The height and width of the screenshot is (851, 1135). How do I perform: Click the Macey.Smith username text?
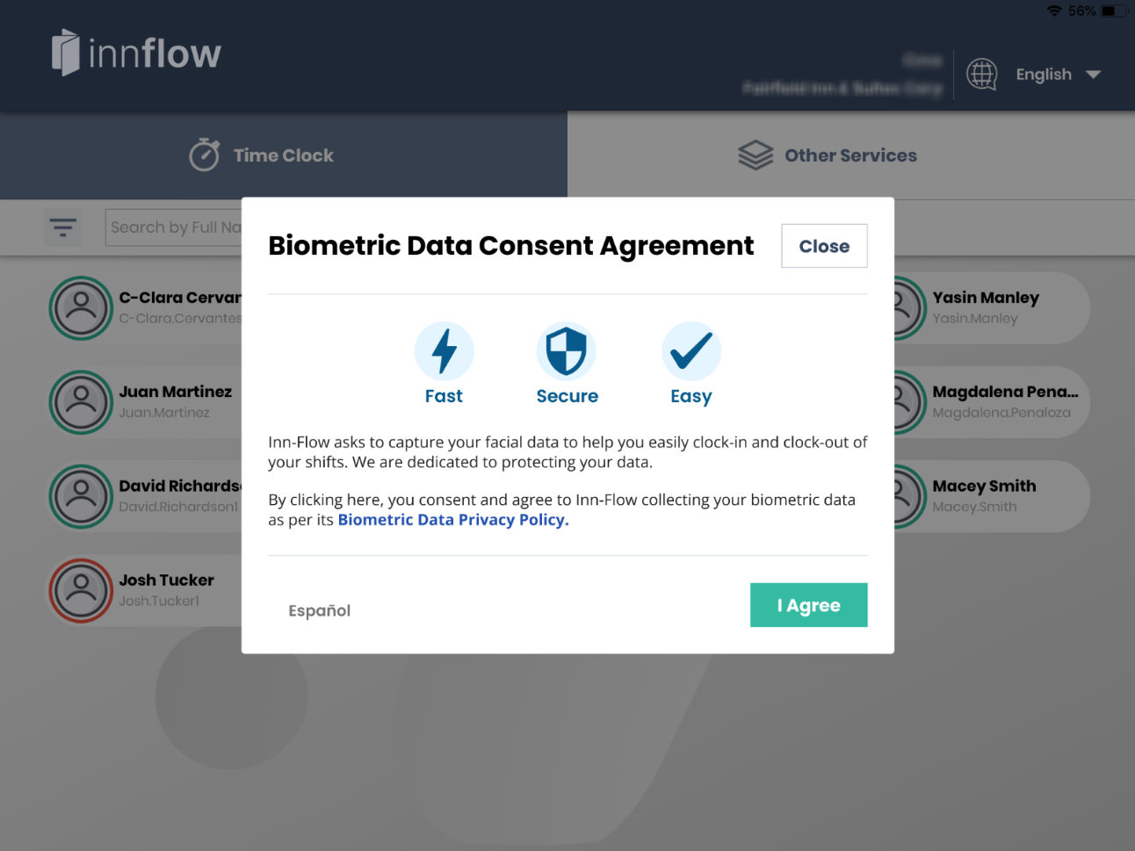pyautogui.click(x=974, y=507)
